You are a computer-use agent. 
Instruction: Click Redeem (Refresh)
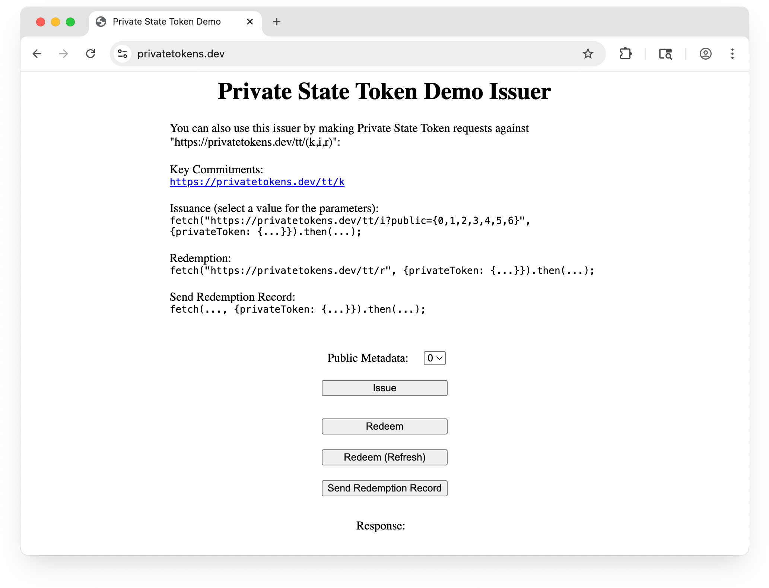click(384, 457)
